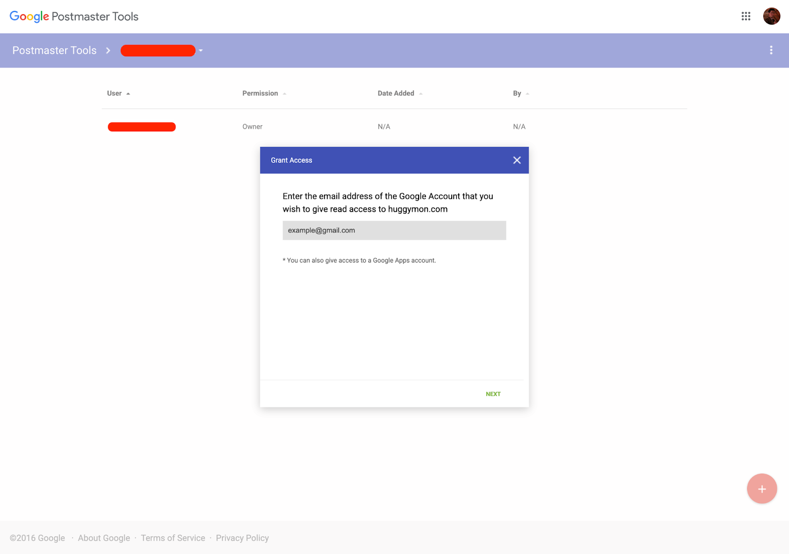Open the About Google footer link
Image resolution: width=789 pixels, height=554 pixels.
click(x=104, y=538)
